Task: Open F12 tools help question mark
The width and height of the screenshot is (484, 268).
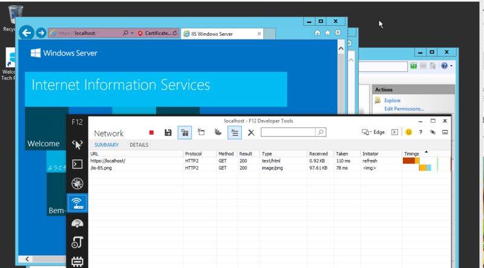Action: pyautogui.click(x=420, y=132)
